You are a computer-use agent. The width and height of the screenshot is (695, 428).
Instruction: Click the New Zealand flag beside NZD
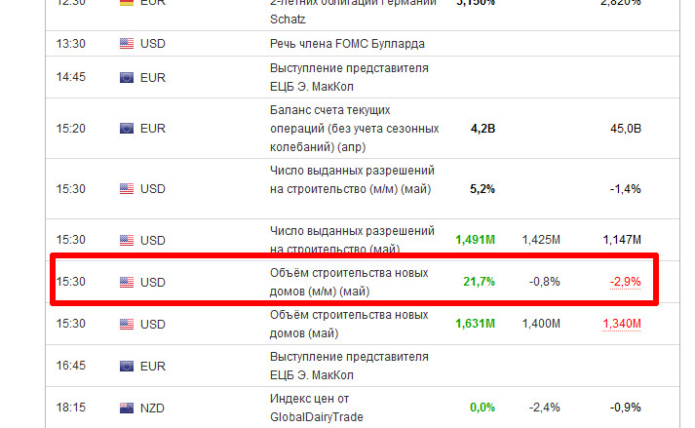(127, 408)
